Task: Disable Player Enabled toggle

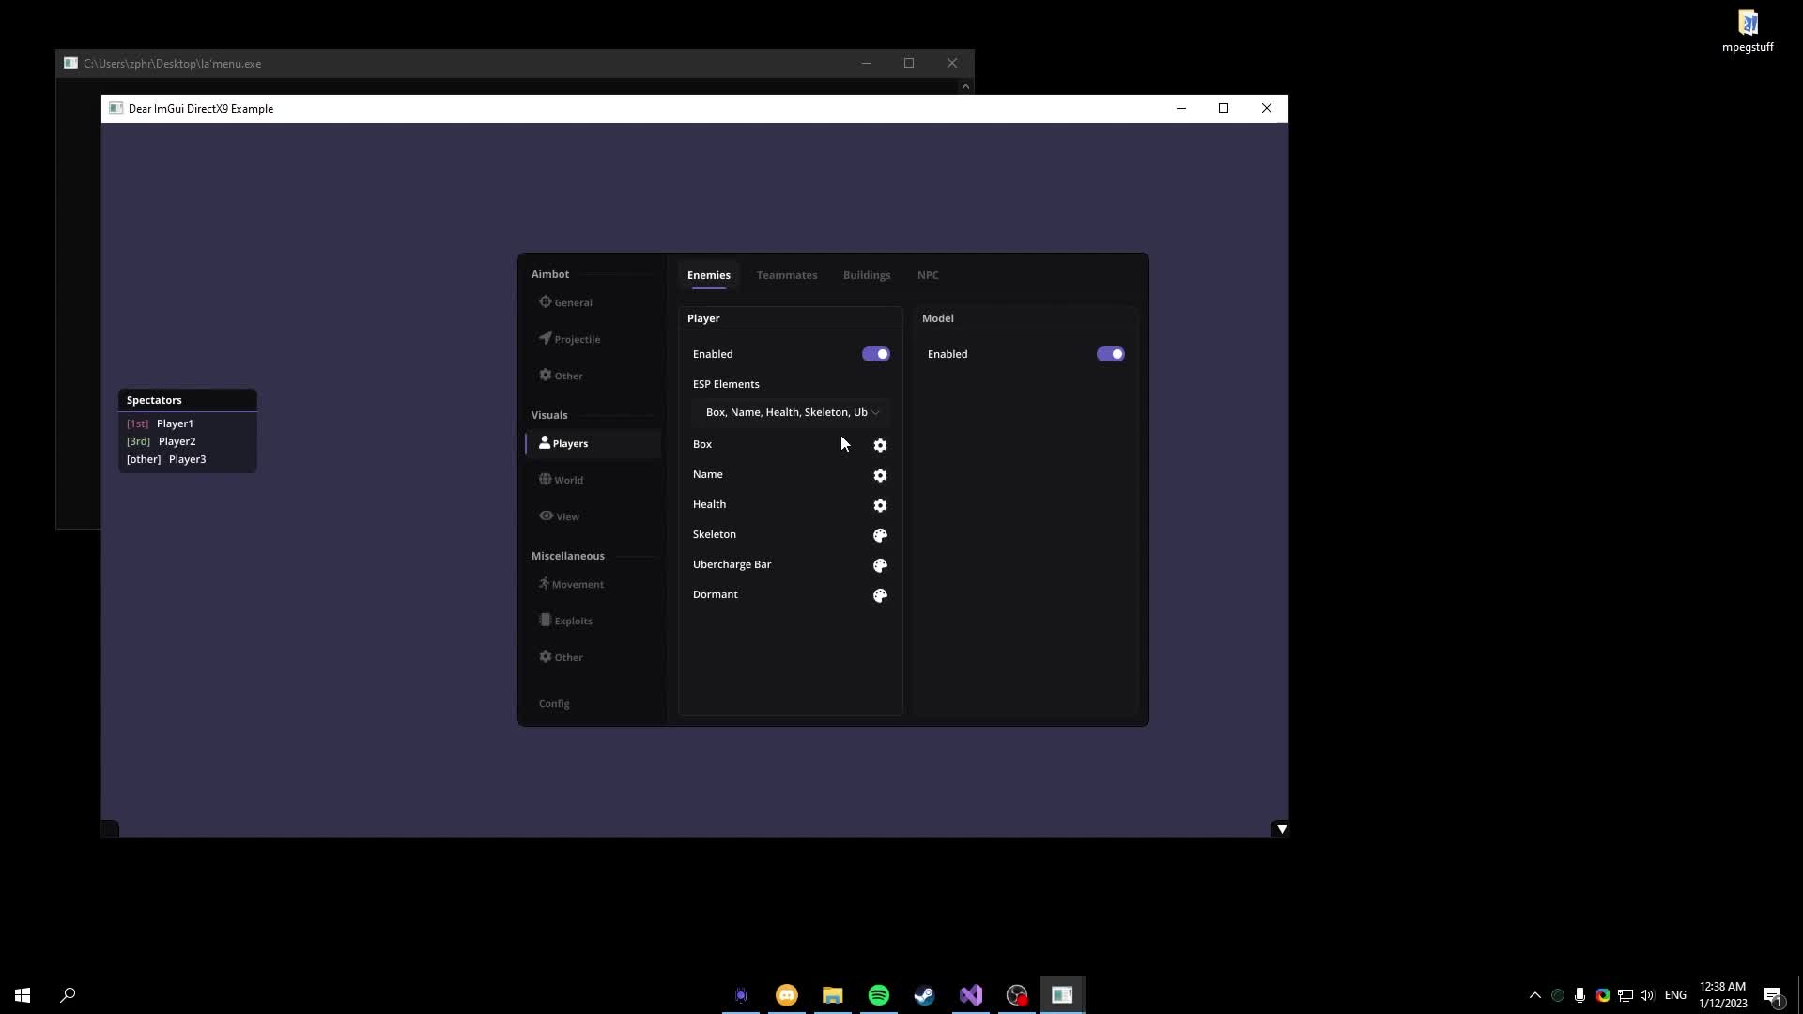Action: [875, 354]
